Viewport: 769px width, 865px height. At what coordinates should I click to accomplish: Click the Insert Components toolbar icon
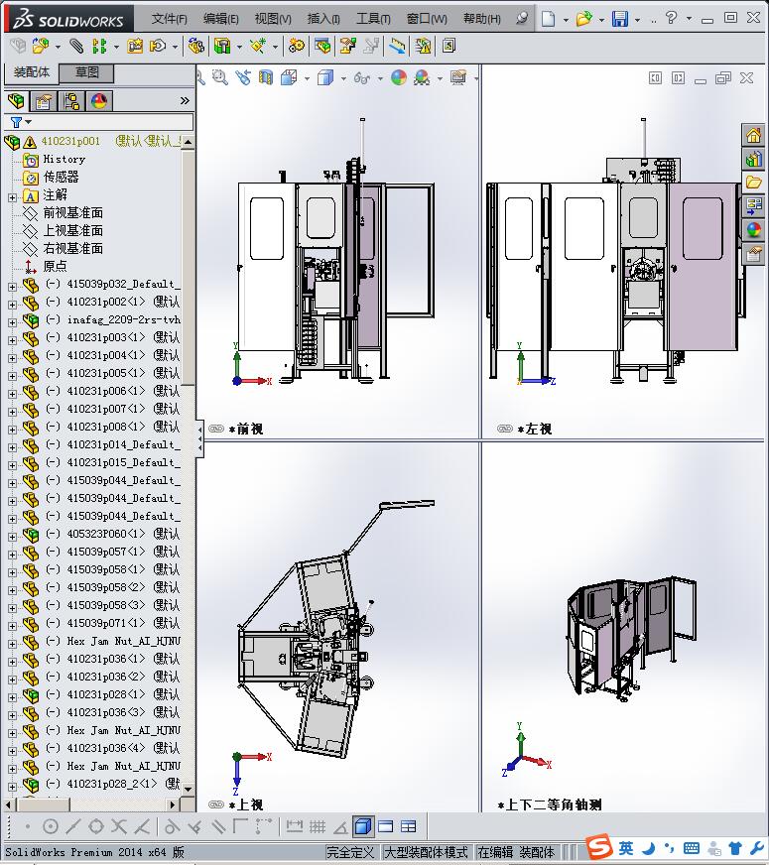41,46
